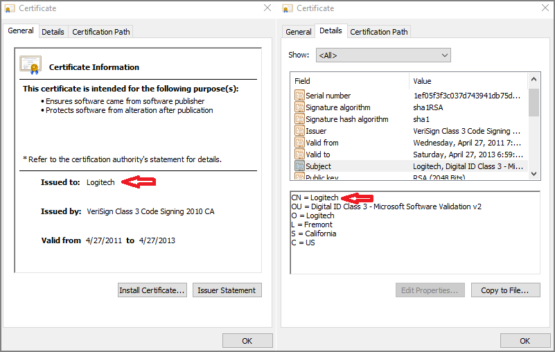Click the S = California line
This screenshot has height=352, width=555.
[x=314, y=234]
